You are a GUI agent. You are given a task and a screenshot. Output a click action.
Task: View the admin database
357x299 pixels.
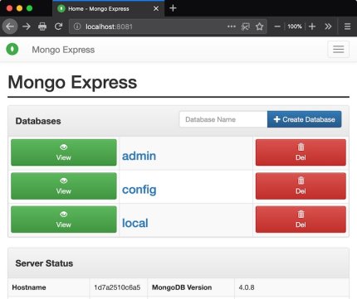[x=64, y=152]
